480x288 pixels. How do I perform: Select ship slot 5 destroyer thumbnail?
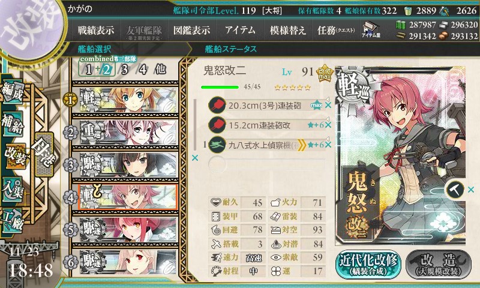point(128,230)
